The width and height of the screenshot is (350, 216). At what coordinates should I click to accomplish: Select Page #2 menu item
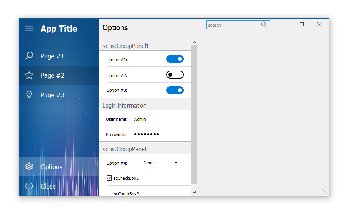59,75
